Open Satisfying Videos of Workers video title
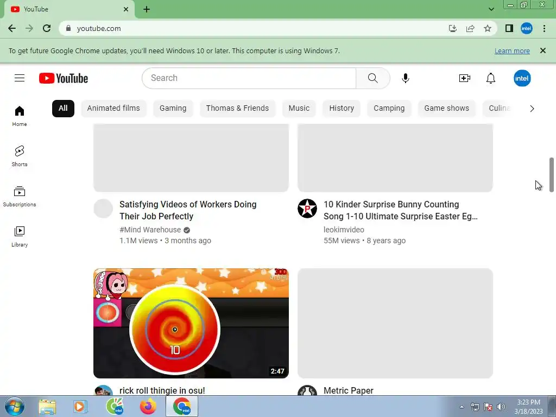Viewport: 556px width, 417px height. tap(188, 210)
